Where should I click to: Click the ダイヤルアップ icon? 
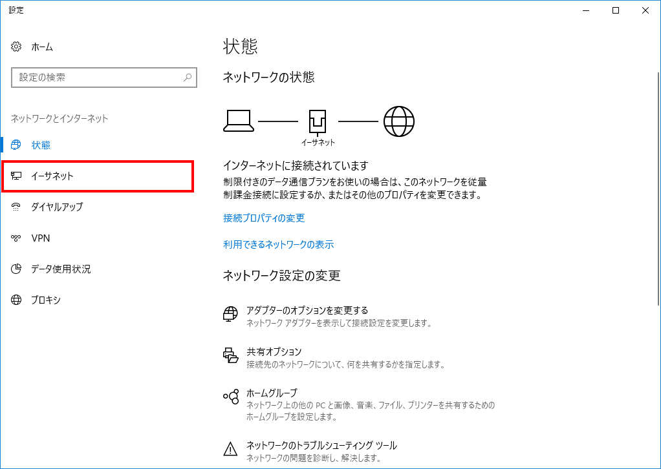[x=16, y=207]
